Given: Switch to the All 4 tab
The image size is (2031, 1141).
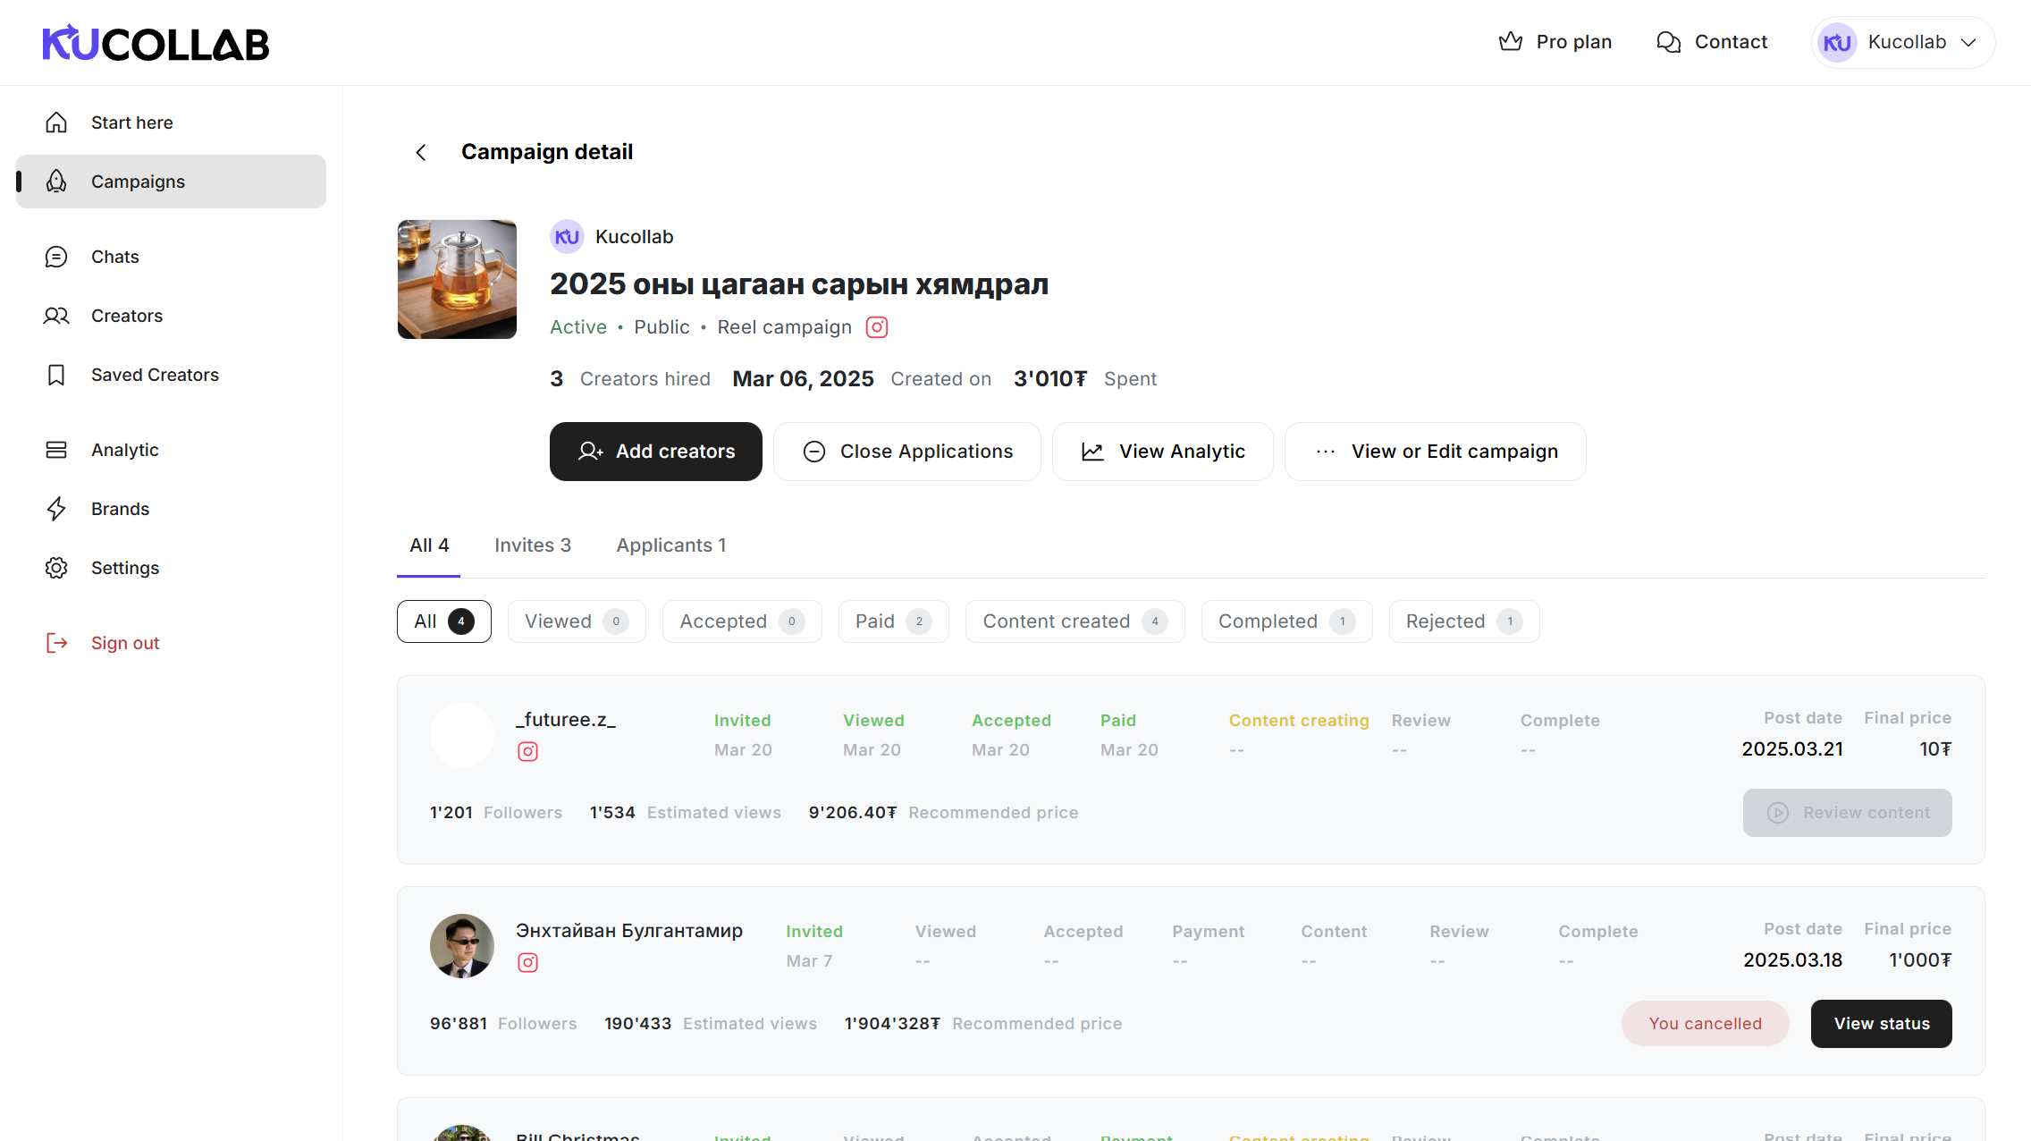Looking at the screenshot, I should click(429, 545).
